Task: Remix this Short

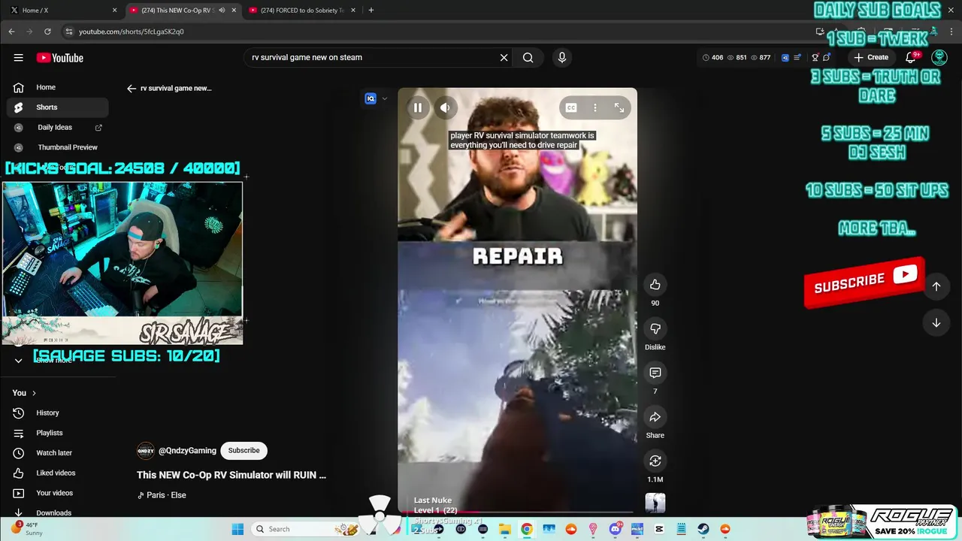Action: click(655, 461)
